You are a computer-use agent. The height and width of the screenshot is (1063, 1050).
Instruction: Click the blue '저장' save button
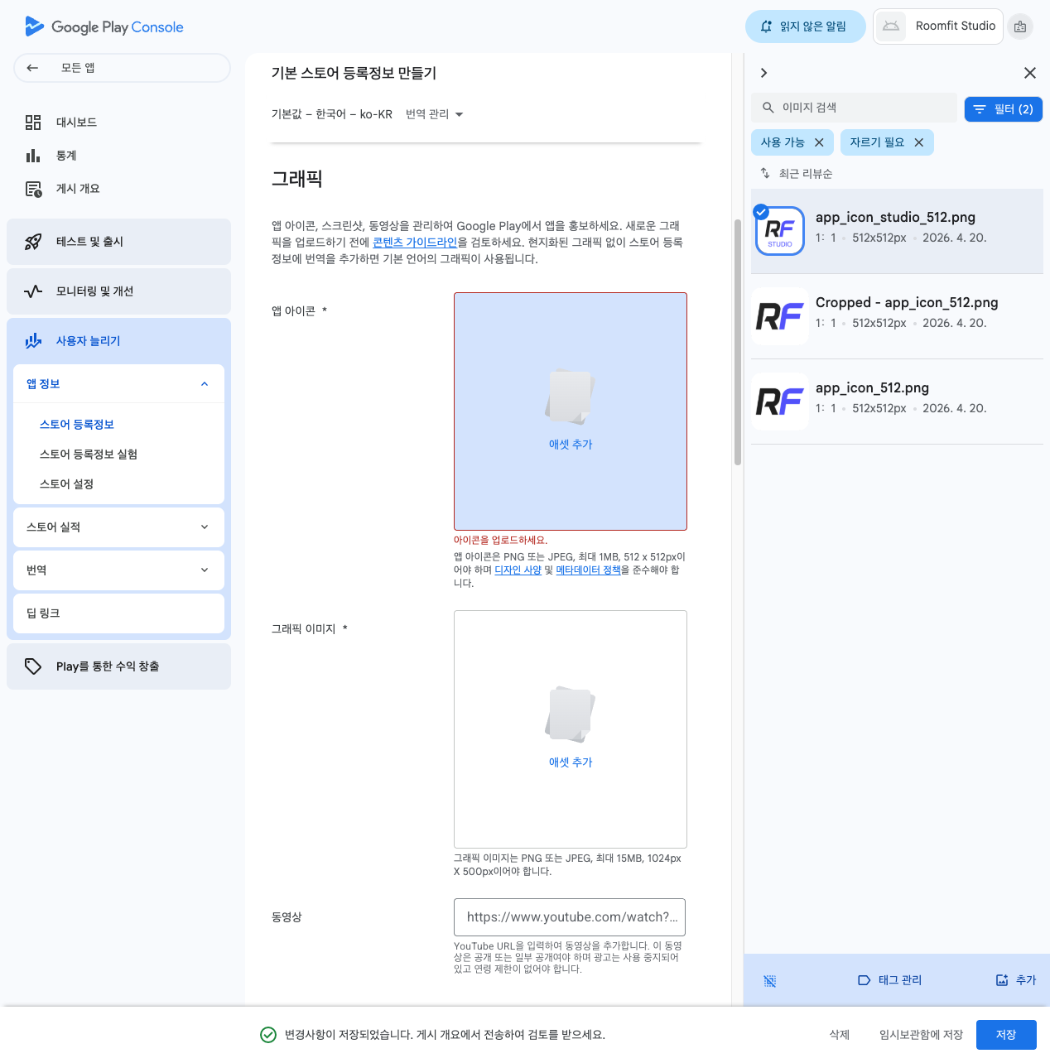pyautogui.click(x=1005, y=1035)
